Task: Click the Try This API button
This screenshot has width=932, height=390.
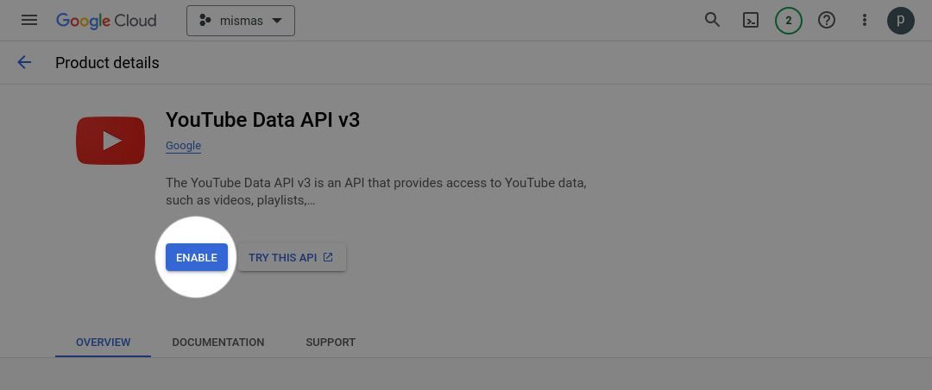Action: pyautogui.click(x=292, y=257)
